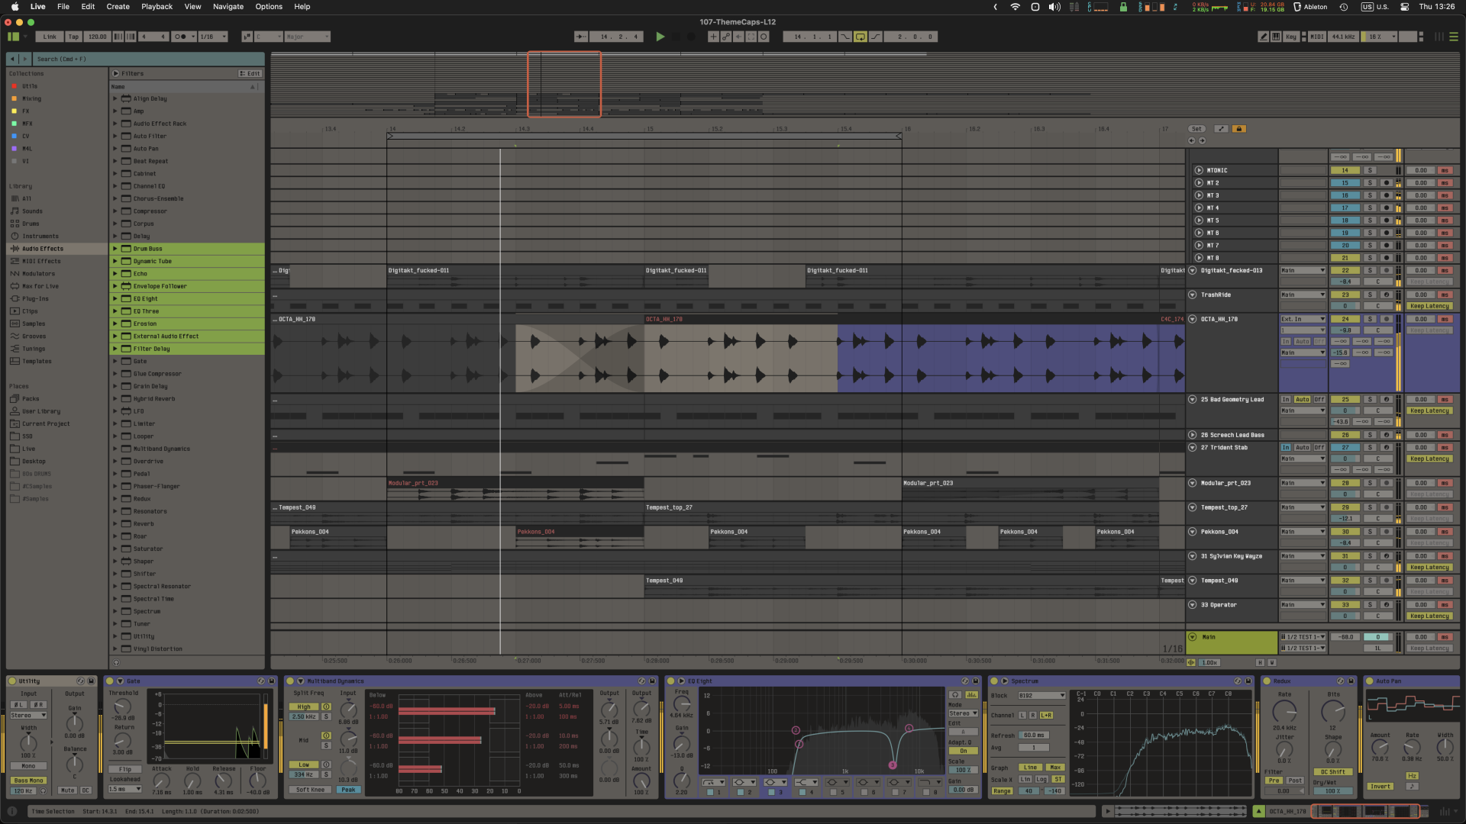Open the Playback menu
The width and height of the screenshot is (1466, 824).
click(x=157, y=7)
